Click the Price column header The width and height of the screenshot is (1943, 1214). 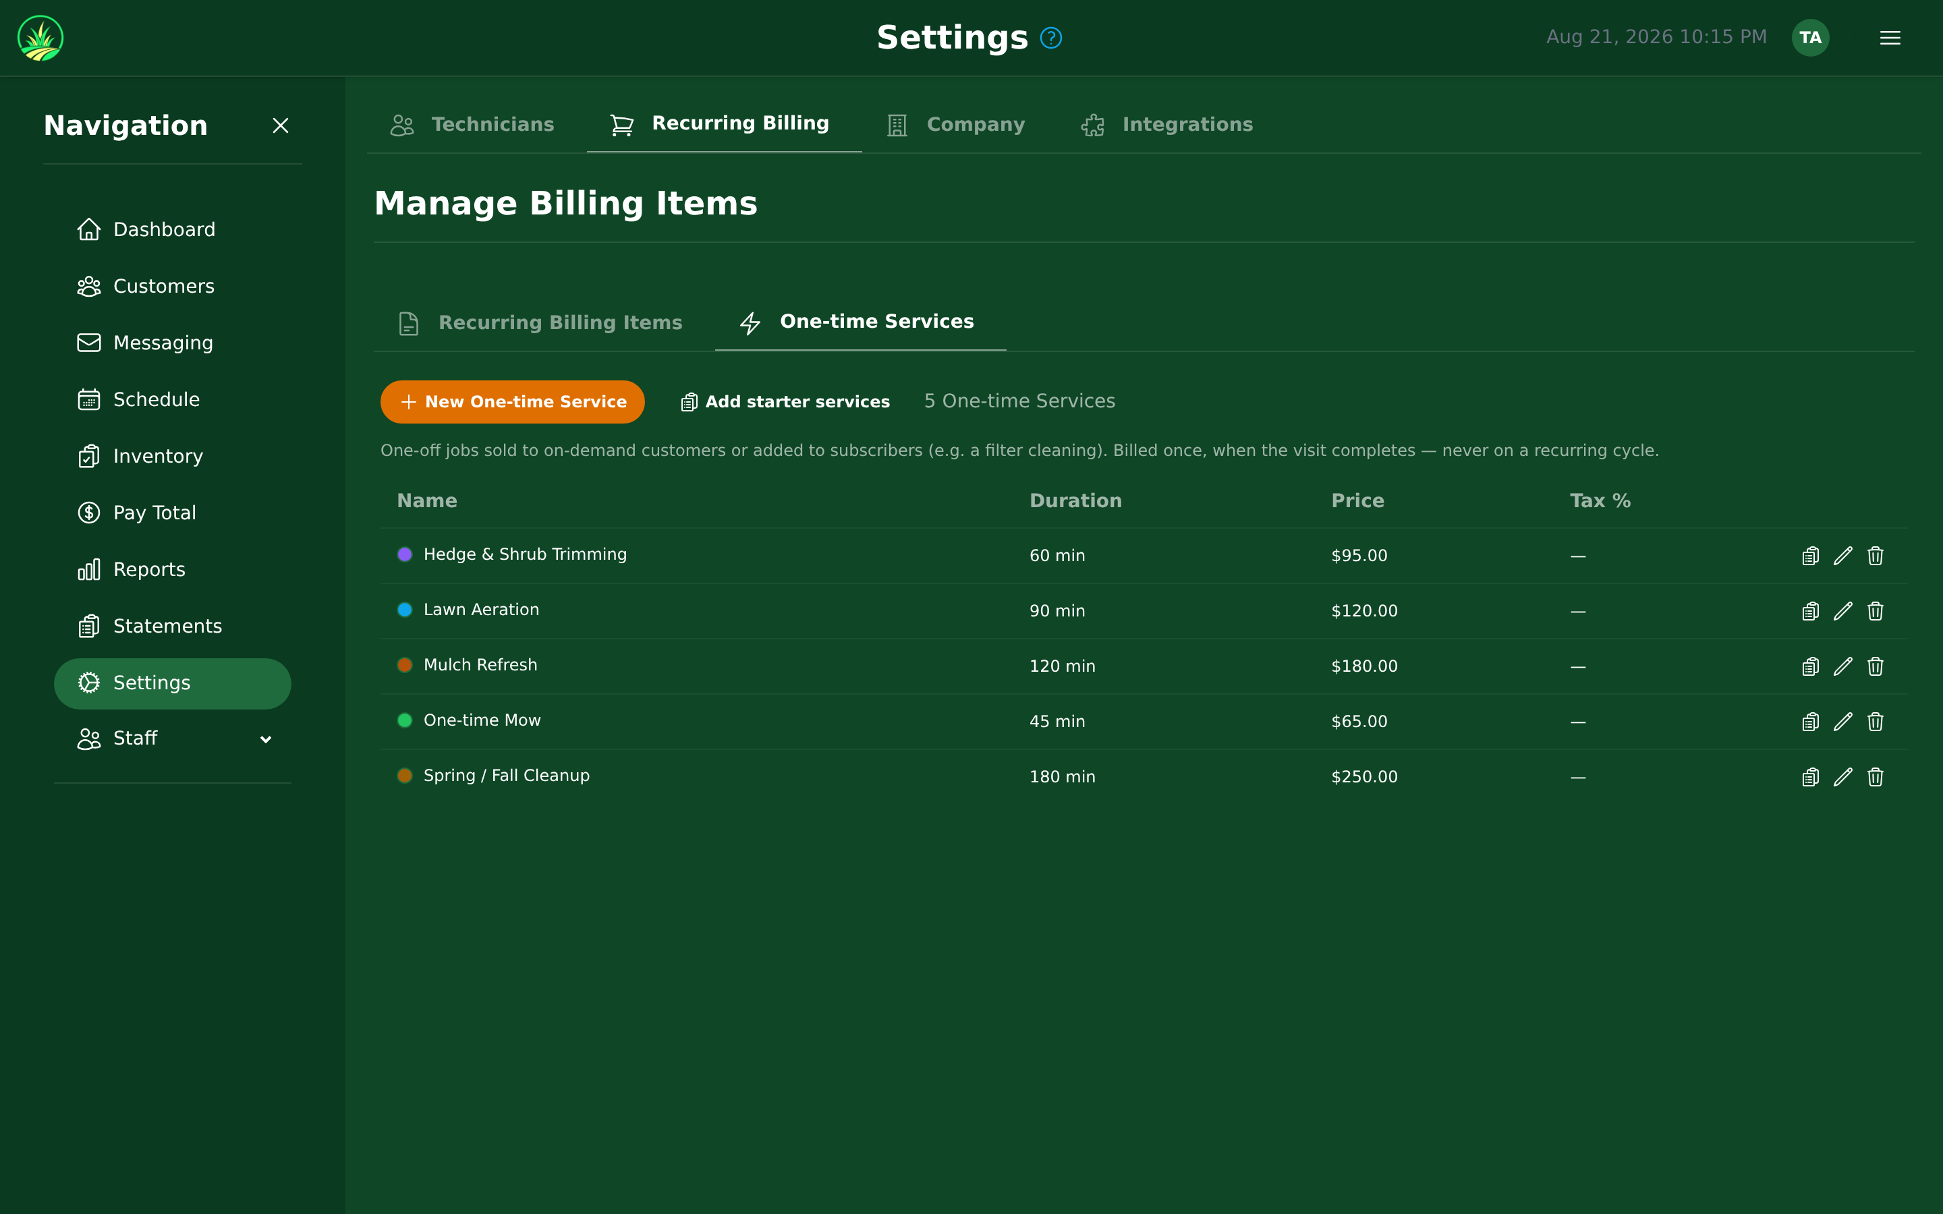click(1357, 501)
